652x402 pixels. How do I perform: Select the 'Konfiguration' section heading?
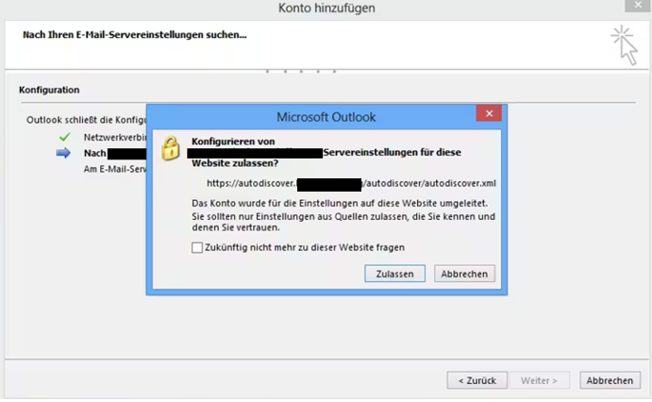click(49, 90)
